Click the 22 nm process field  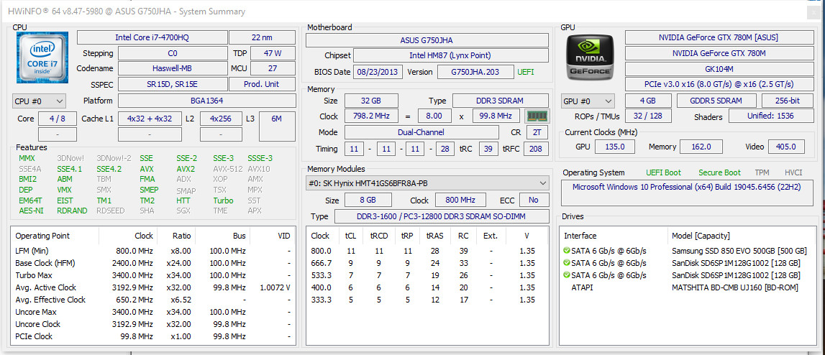pos(262,37)
